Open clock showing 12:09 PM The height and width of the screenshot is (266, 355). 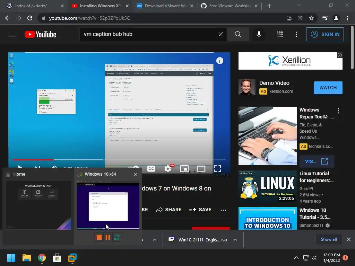pos(331,258)
